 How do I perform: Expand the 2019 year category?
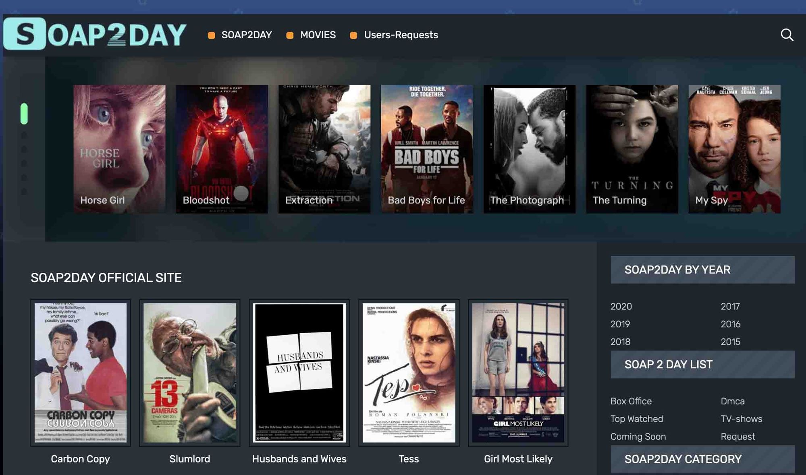620,324
